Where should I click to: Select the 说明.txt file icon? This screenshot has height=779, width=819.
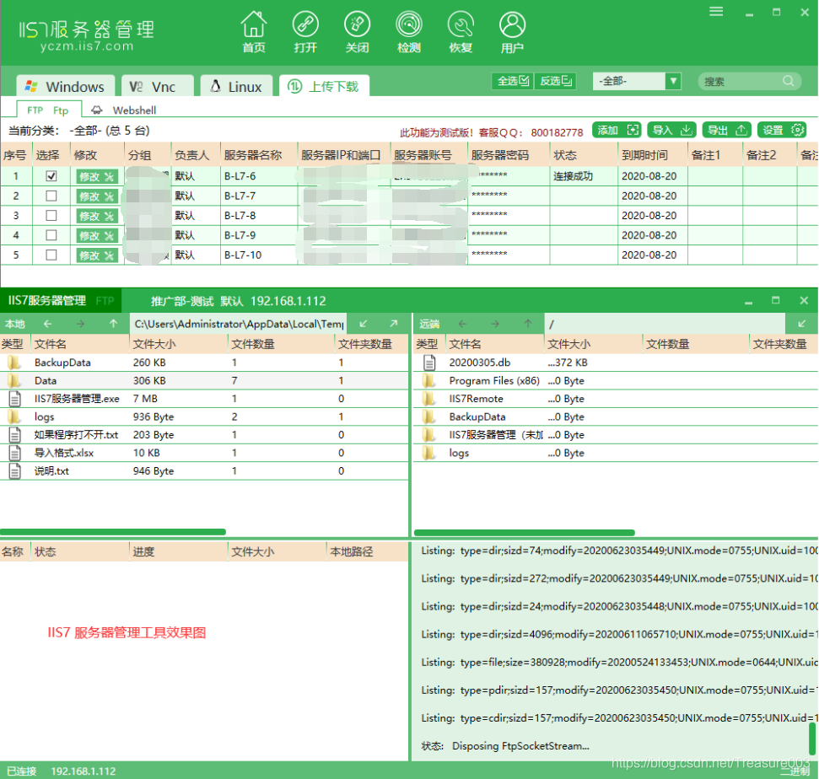click(14, 471)
